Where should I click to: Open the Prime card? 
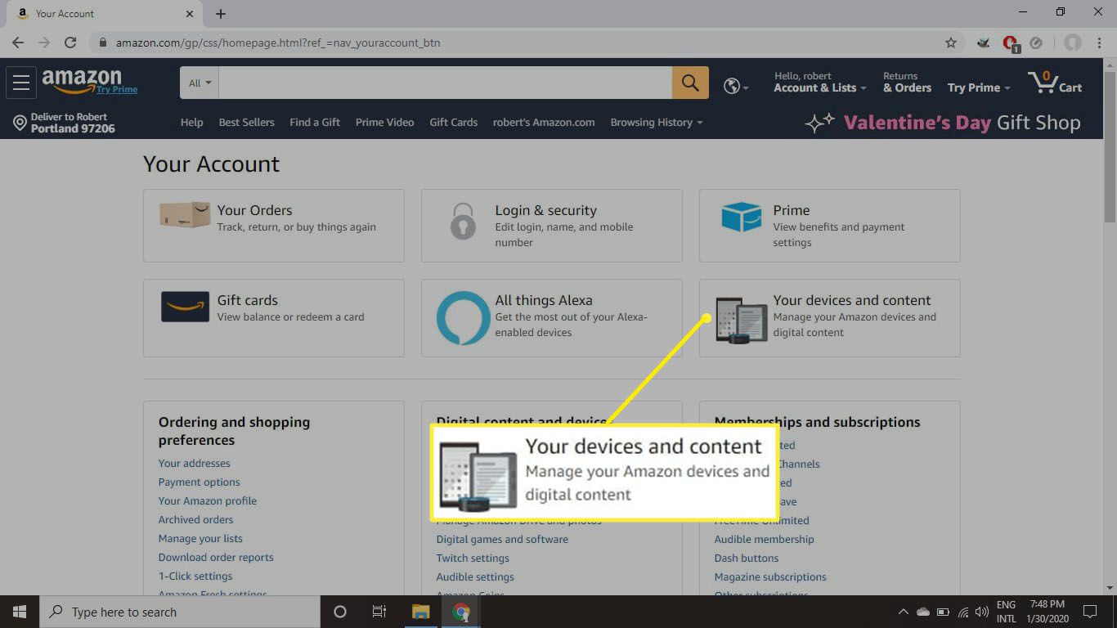830,226
